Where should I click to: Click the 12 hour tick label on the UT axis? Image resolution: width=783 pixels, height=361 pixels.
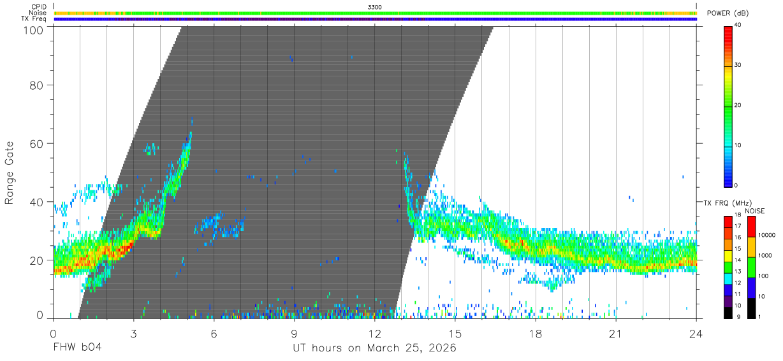click(374, 334)
